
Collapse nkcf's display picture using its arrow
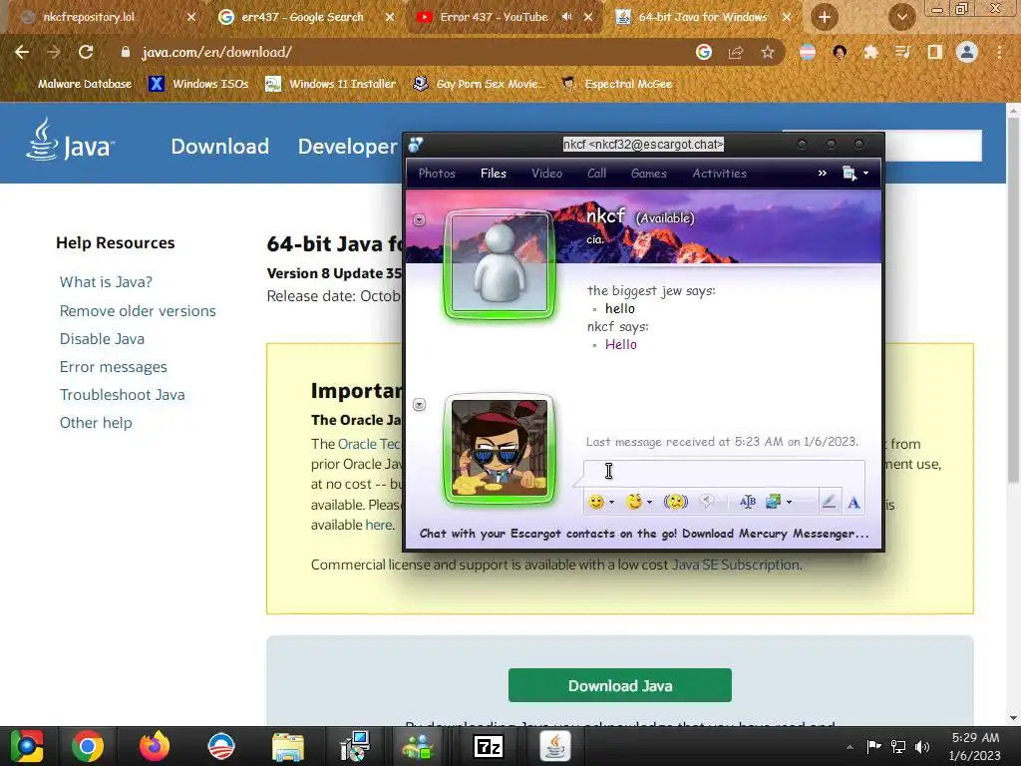pos(420,220)
